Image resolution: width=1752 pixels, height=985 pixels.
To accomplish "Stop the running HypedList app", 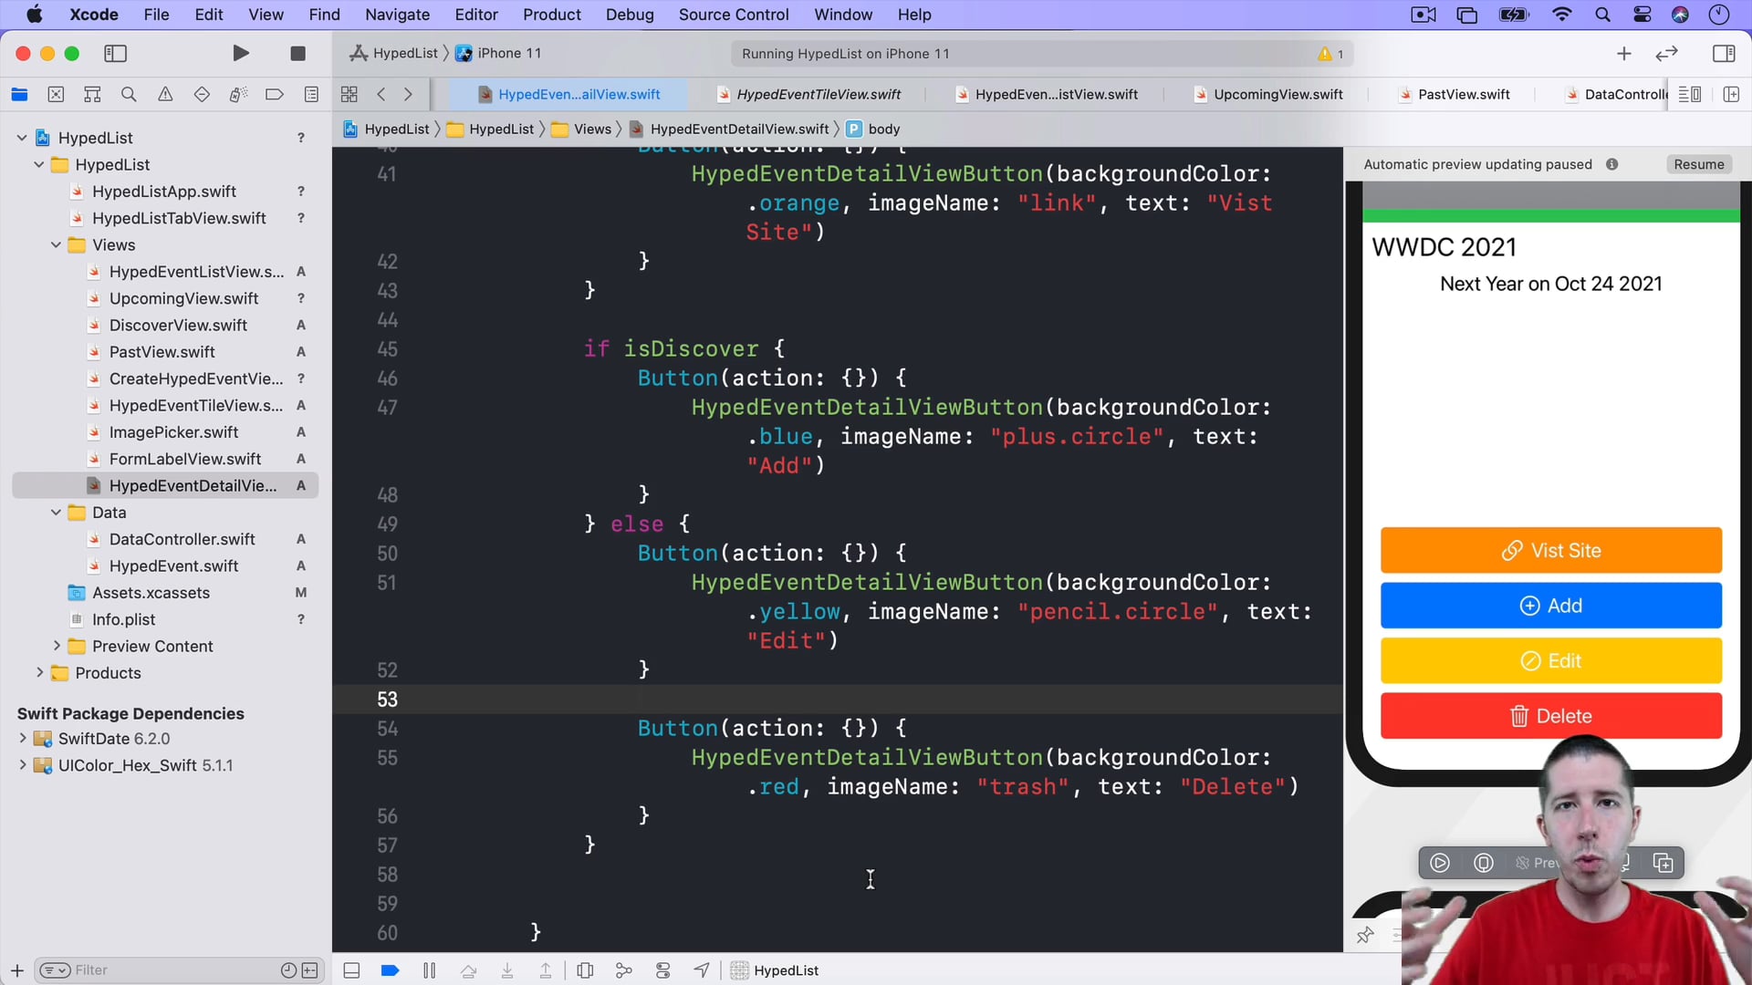I will point(297,54).
